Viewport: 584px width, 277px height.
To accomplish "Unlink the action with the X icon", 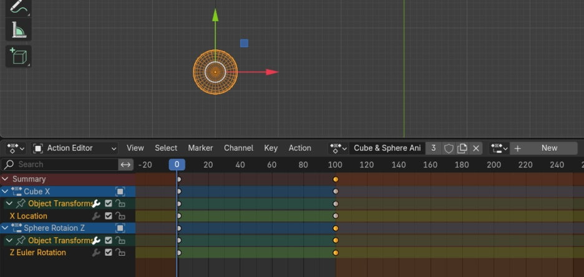I will [475, 148].
